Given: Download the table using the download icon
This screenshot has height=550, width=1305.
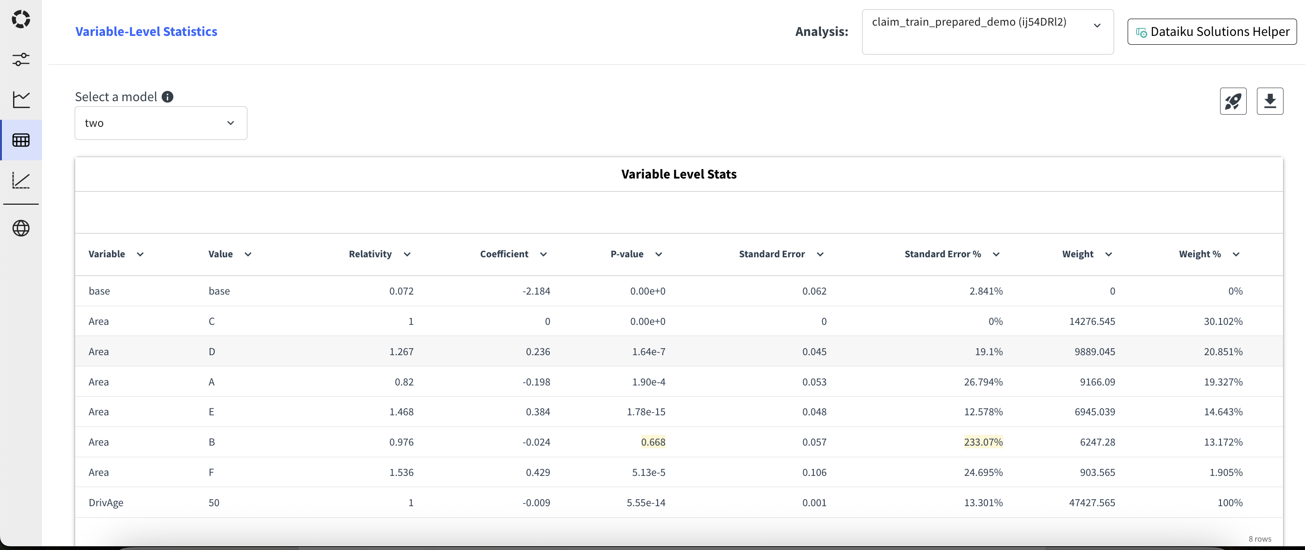Looking at the screenshot, I should coord(1270,101).
